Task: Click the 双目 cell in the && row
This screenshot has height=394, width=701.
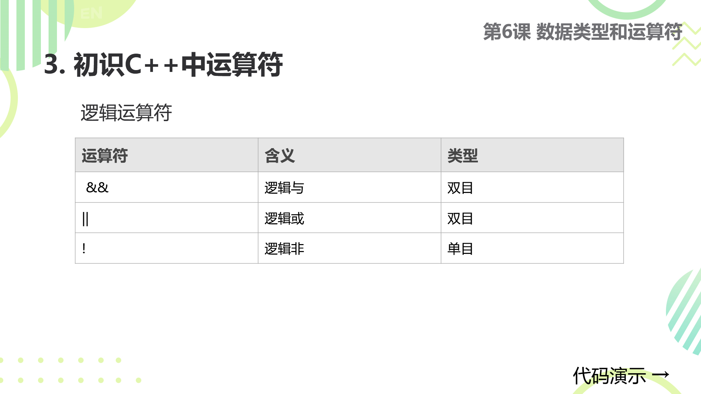Action: pos(532,187)
